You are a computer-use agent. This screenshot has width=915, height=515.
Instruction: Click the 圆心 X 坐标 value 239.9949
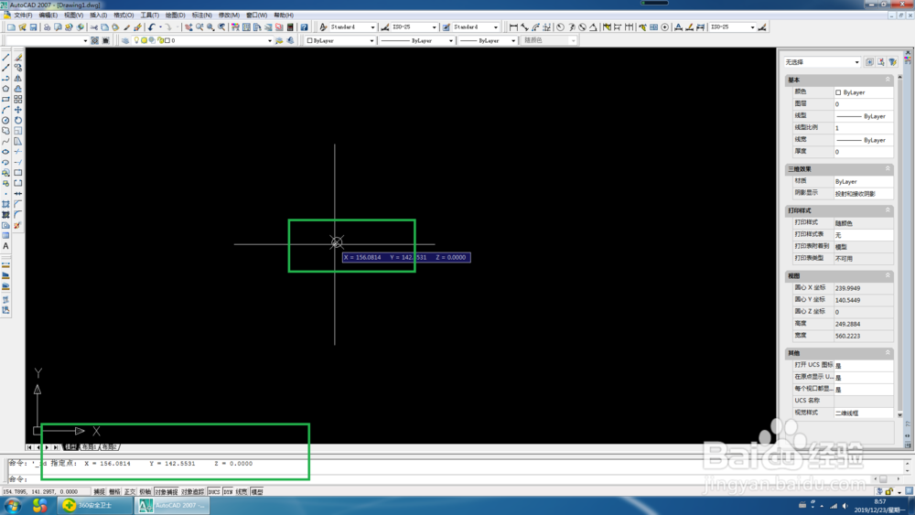click(x=863, y=288)
